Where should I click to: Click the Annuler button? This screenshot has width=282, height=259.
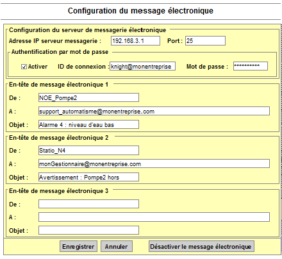(x=117, y=246)
